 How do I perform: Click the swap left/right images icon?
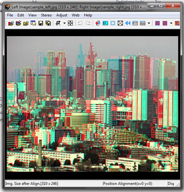(98, 23)
